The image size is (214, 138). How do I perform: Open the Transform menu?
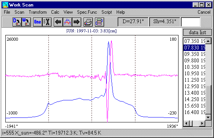pyautogui.click(x=38, y=12)
